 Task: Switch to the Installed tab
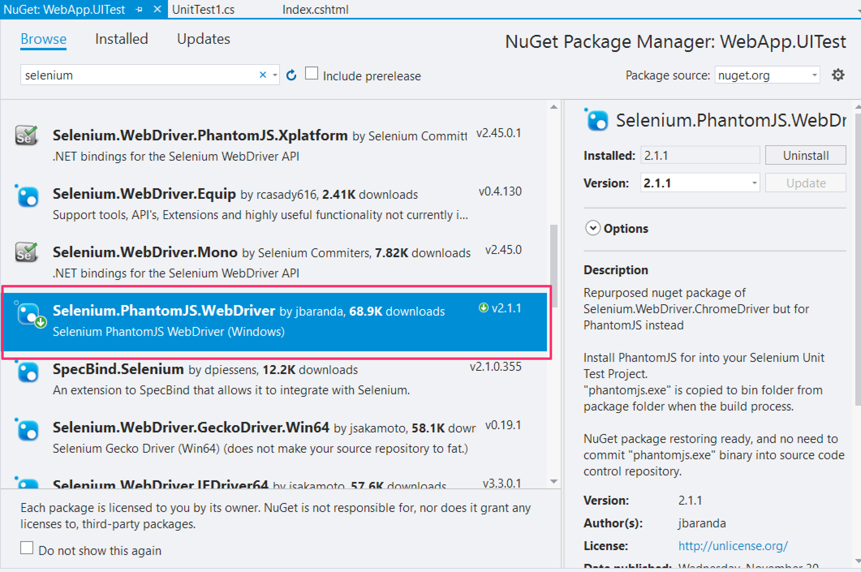pos(121,39)
